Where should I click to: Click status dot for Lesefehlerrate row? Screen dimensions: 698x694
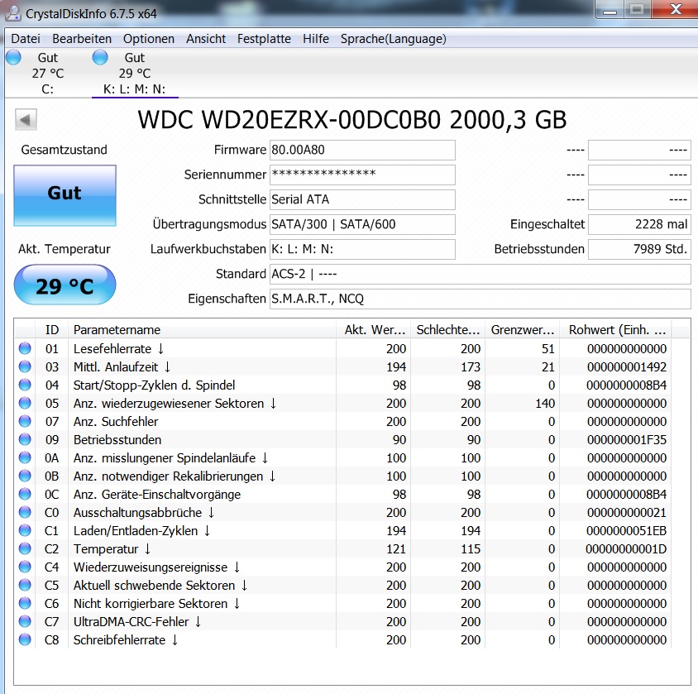pyautogui.click(x=25, y=348)
